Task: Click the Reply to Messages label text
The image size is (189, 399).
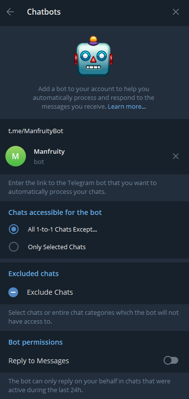Action: click(39, 361)
